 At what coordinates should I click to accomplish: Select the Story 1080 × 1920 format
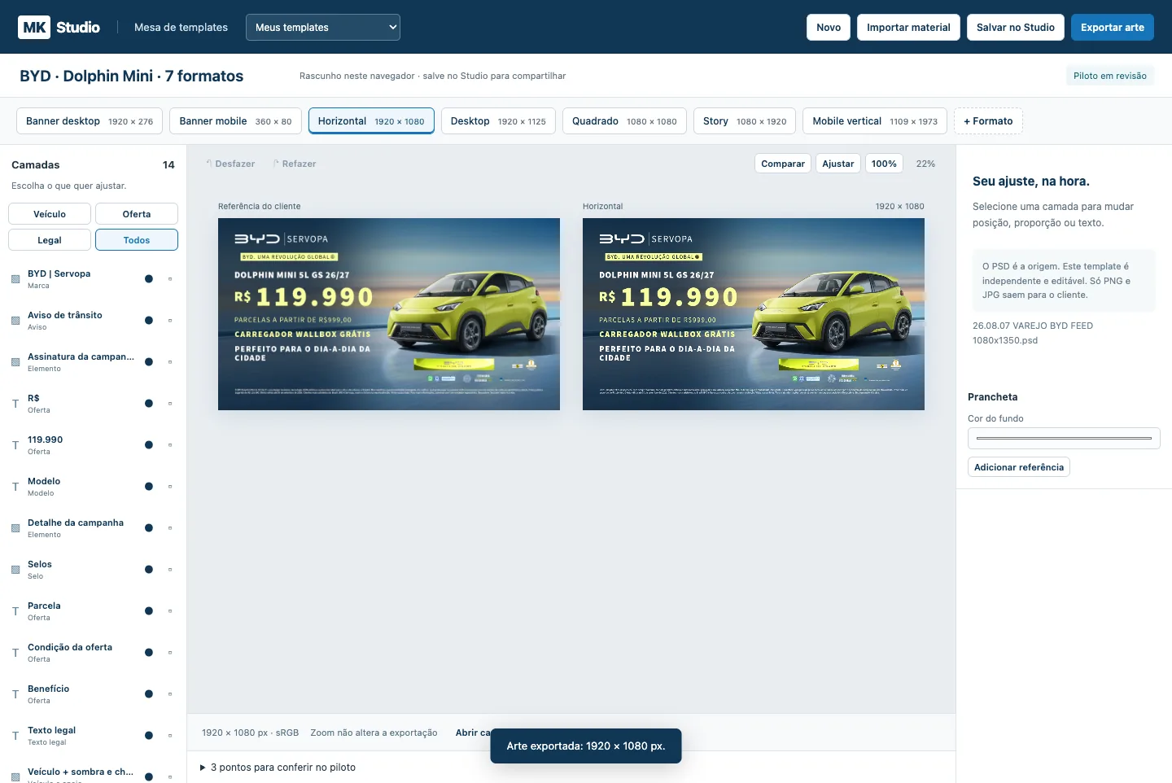[x=745, y=121]
